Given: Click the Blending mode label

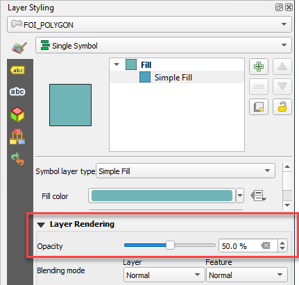Looking at the screenshot, I should pos(61,270).
